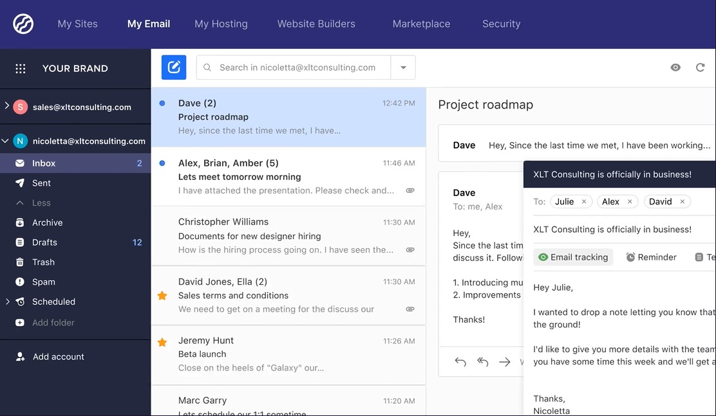Toggle Email tracking in compose window
Viewport: 716px width, 416px height.
tap(573, 257)
